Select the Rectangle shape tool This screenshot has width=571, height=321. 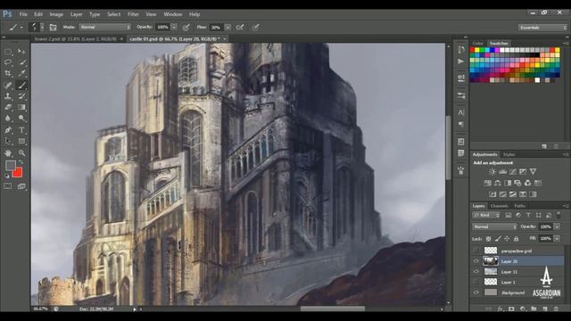point(21,141)
